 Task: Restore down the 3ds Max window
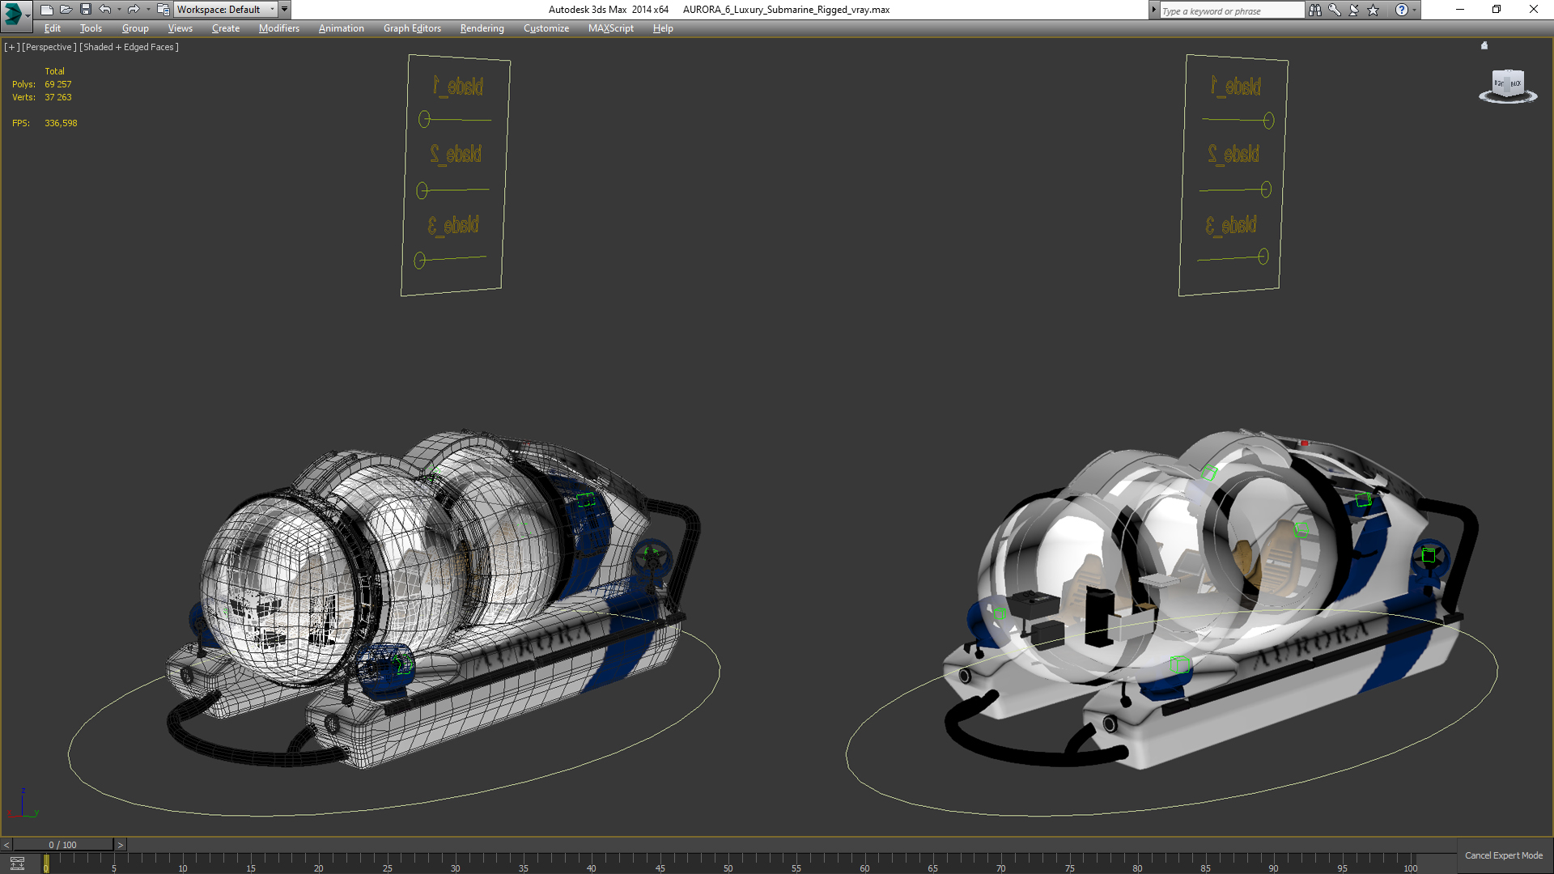(1497, 10)
